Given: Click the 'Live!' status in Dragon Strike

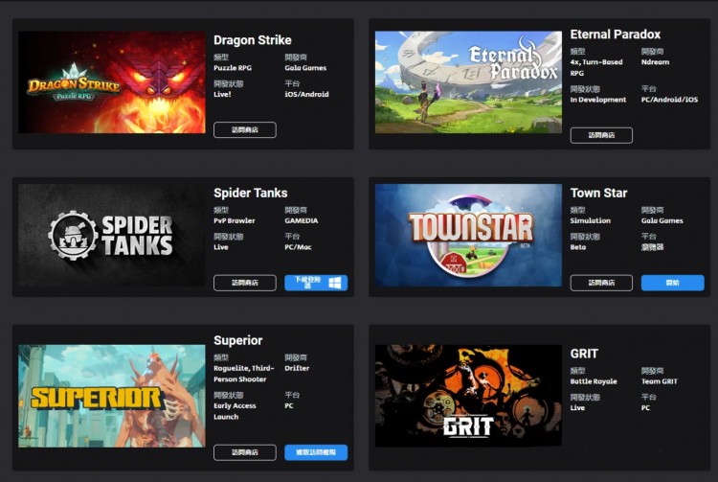Looking at the screenshot, I should tap(222, 94).
